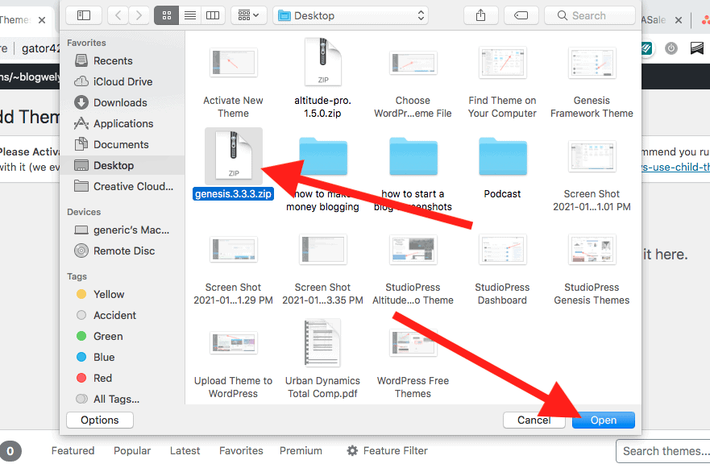Click the Open button

[x=603, y=420]
